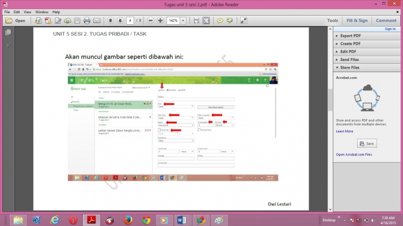This screenshot has width=403, height=226.
Task: Click the edit PDF page toolbar icon
Action: tap(58, 21)
